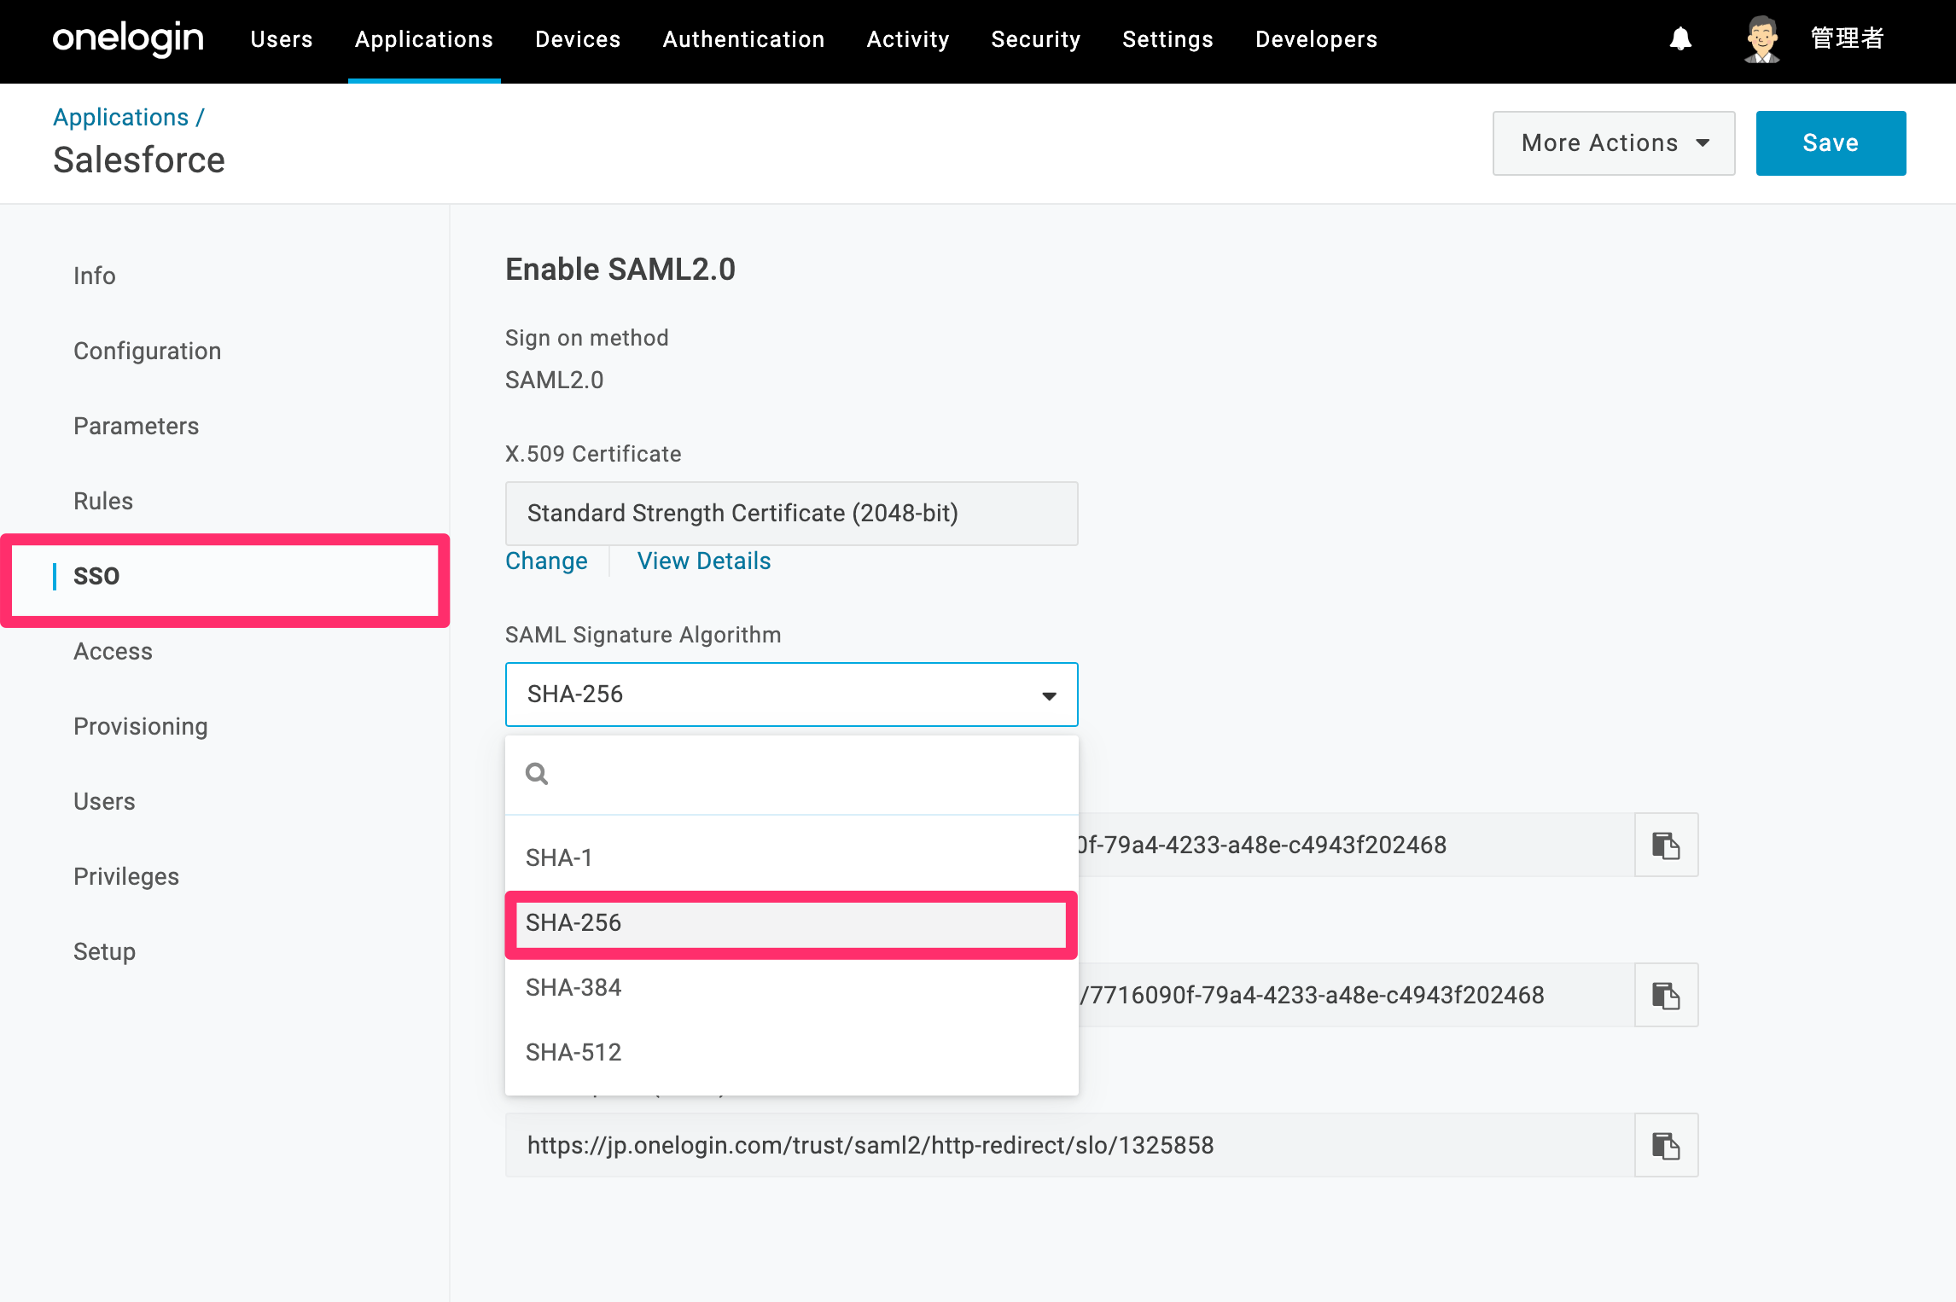The height and width of the screenshot is (1302, 1956).
Task: Expand the More Actions menu
Action: [1613, 143]
